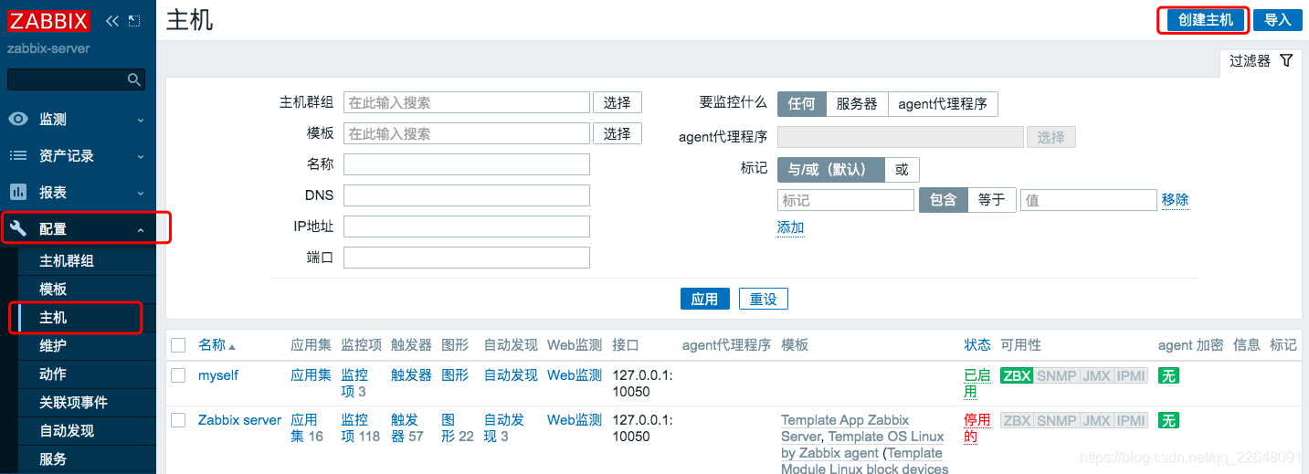Expand the 资产记录 menu chevron
Viewport: 1309px width, 474px height.
(141, 156)
